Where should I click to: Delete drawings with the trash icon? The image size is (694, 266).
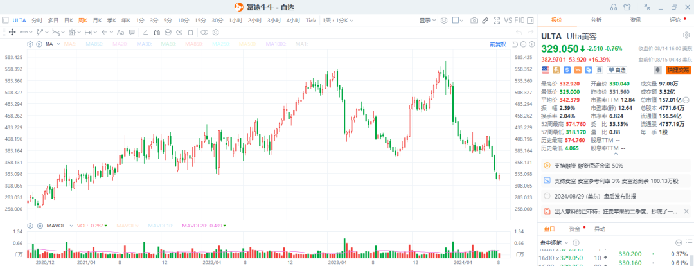pos(190,32)
